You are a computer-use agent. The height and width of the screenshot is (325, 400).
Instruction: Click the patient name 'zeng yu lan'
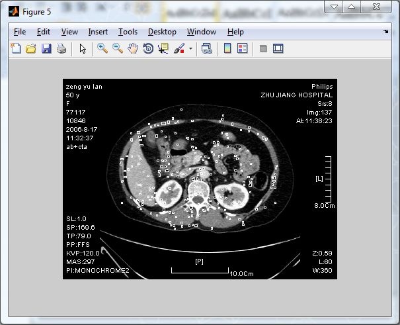coord(84,87)
